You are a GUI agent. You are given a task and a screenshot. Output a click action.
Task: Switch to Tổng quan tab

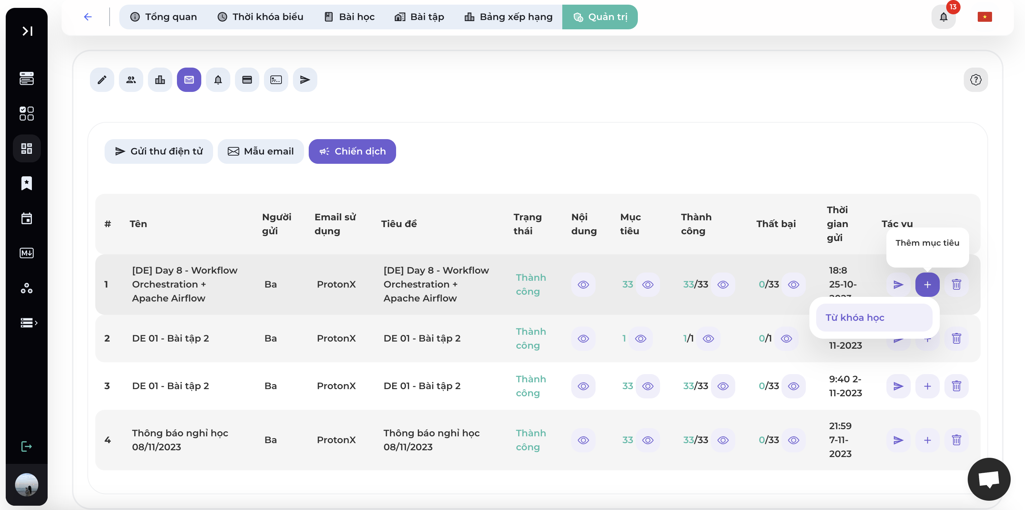[x=164, y=17]
